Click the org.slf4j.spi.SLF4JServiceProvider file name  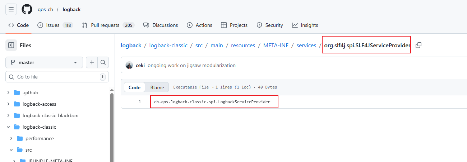tap(367, 46)
